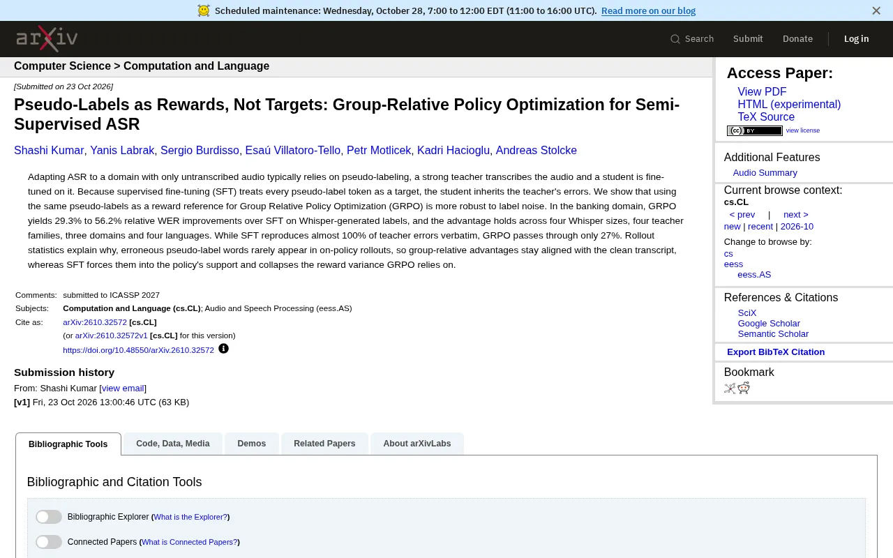Browse recent cs.CL listings

(760, 227)
